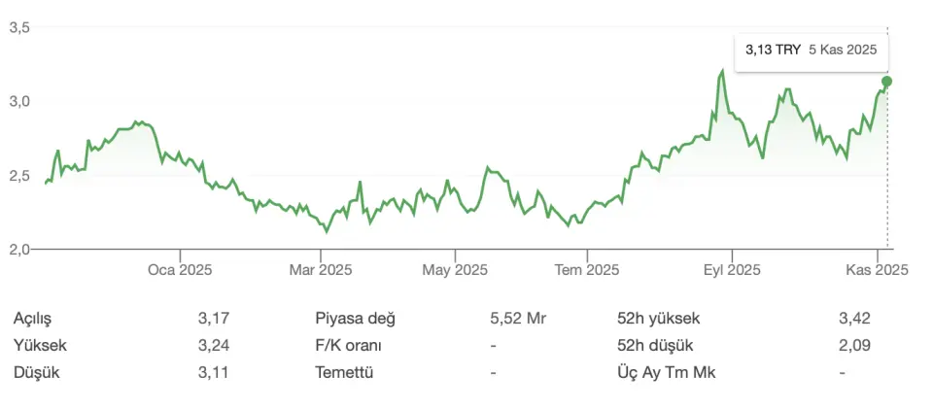Screen dimensions: 933x409
Task: Click the Eyl 2025 axis label
Action: pyautogui.click(x=731, y=270)
